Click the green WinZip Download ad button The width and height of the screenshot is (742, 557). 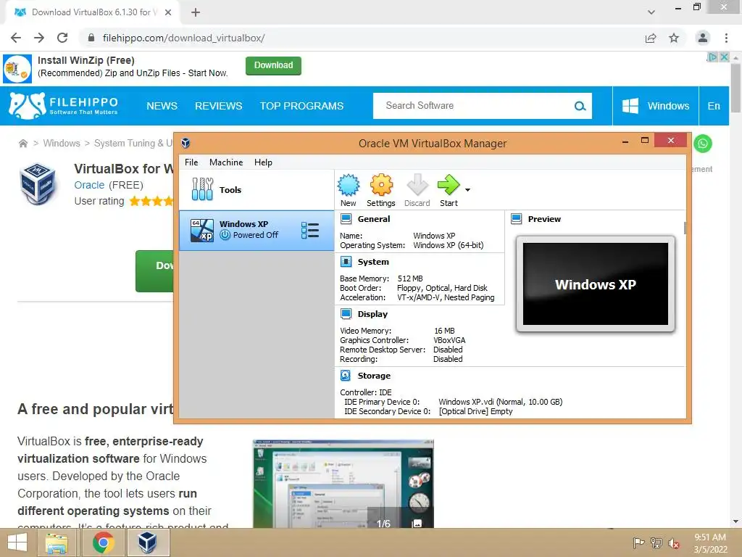point(273,65)
